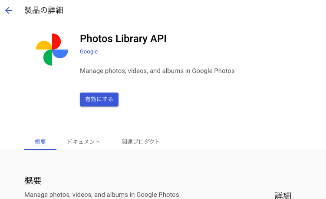The image size is (326, 199).
Task: Open the ドキュメント tab
Action: coord(84,142)
